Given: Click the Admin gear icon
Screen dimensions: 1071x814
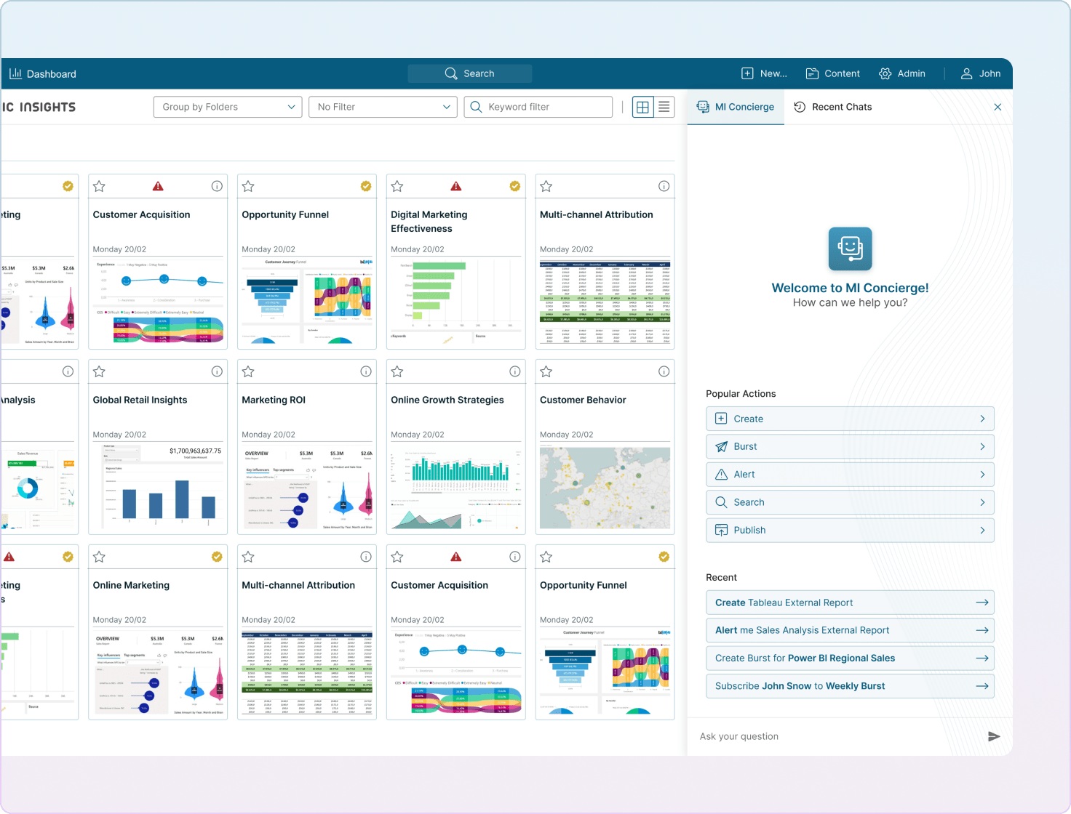Looking at the screenshot, I should pyautogui.click(x=885, y=73).
